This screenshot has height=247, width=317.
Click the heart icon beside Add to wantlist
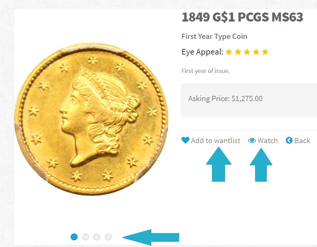[185, 140]
